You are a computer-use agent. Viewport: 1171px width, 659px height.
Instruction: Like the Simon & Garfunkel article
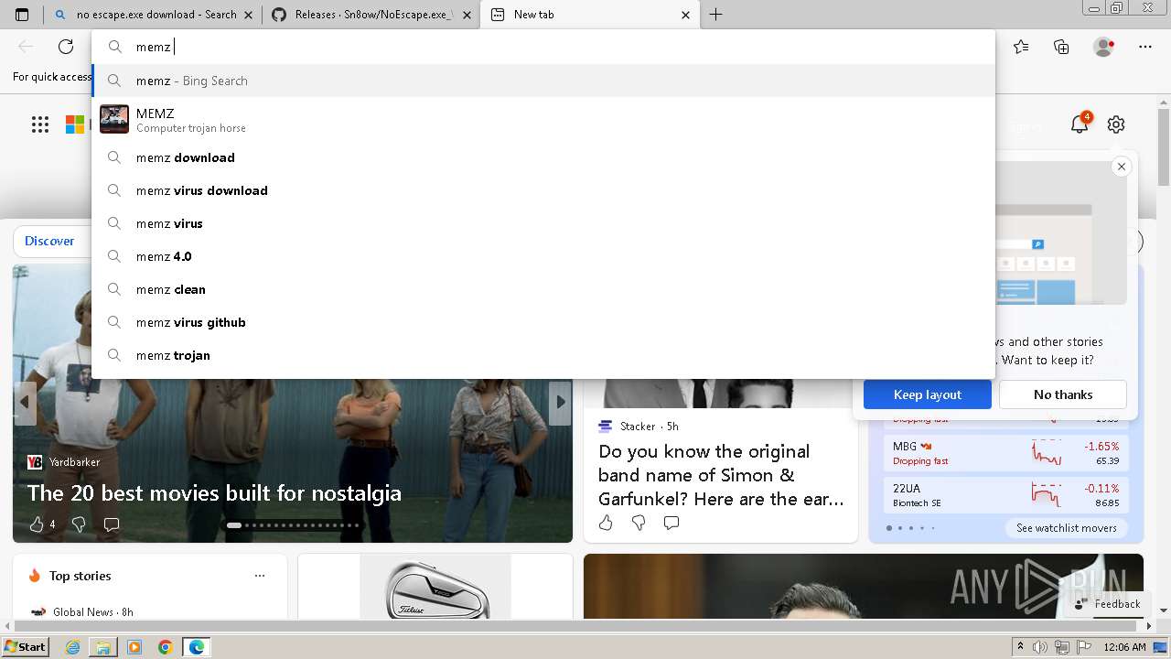[606, 523]
